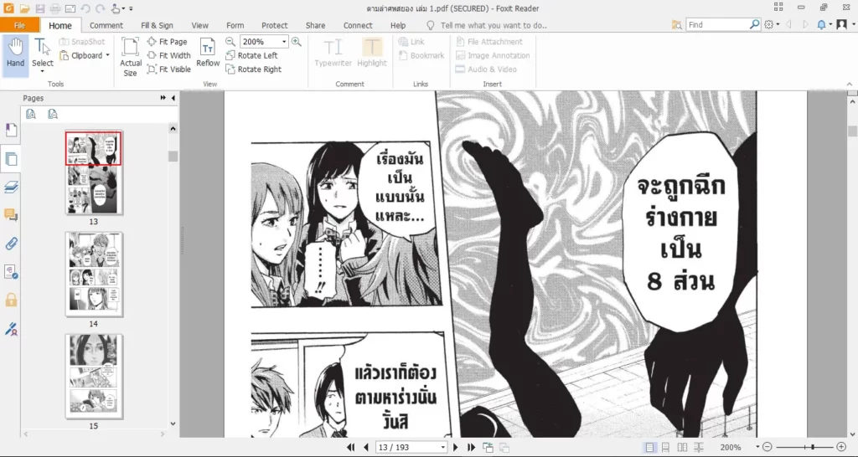Go to the next page

coord(455,447)
